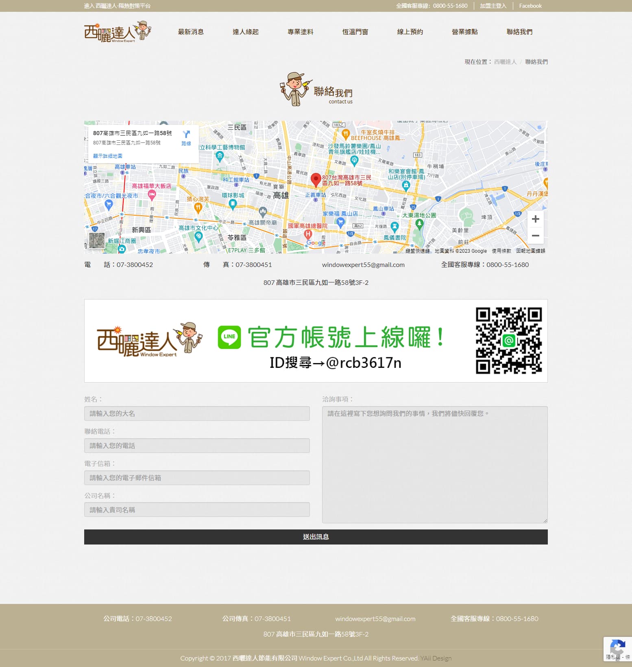This screenshot has height=667, width=632.
Task: Open the Facebook link in top bar
Action: 530,6
